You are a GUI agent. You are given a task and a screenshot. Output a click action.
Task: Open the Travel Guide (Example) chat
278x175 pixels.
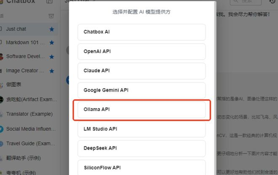pos(28,143)
